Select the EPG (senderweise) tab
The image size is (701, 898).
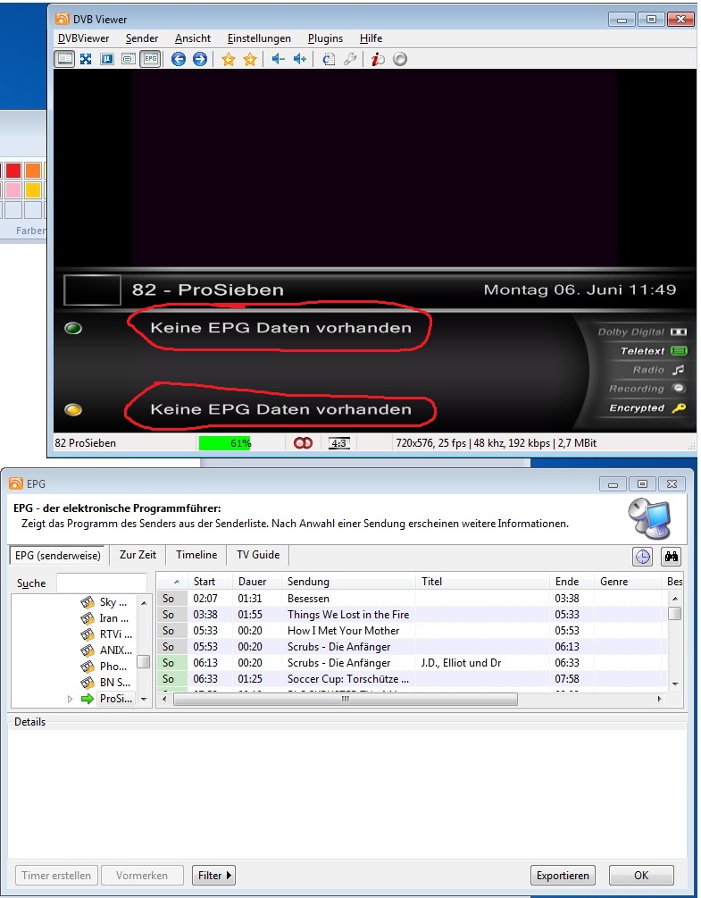(57, 555)
